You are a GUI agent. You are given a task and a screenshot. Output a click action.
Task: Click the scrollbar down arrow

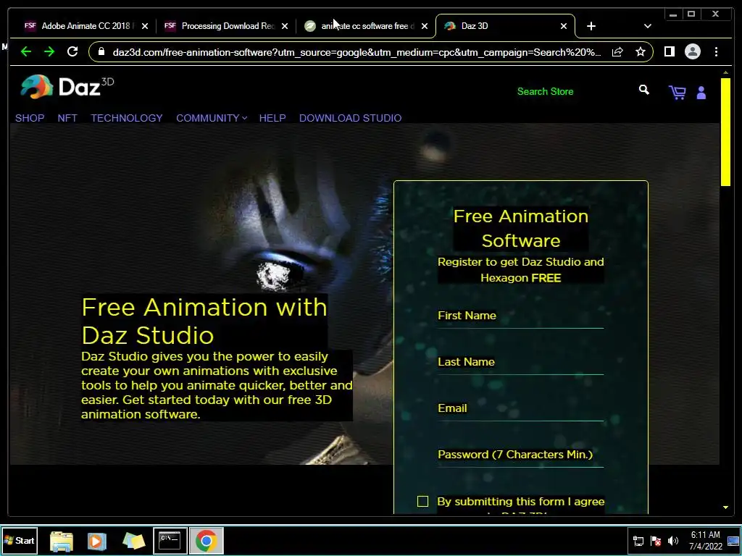coord(725,507)
